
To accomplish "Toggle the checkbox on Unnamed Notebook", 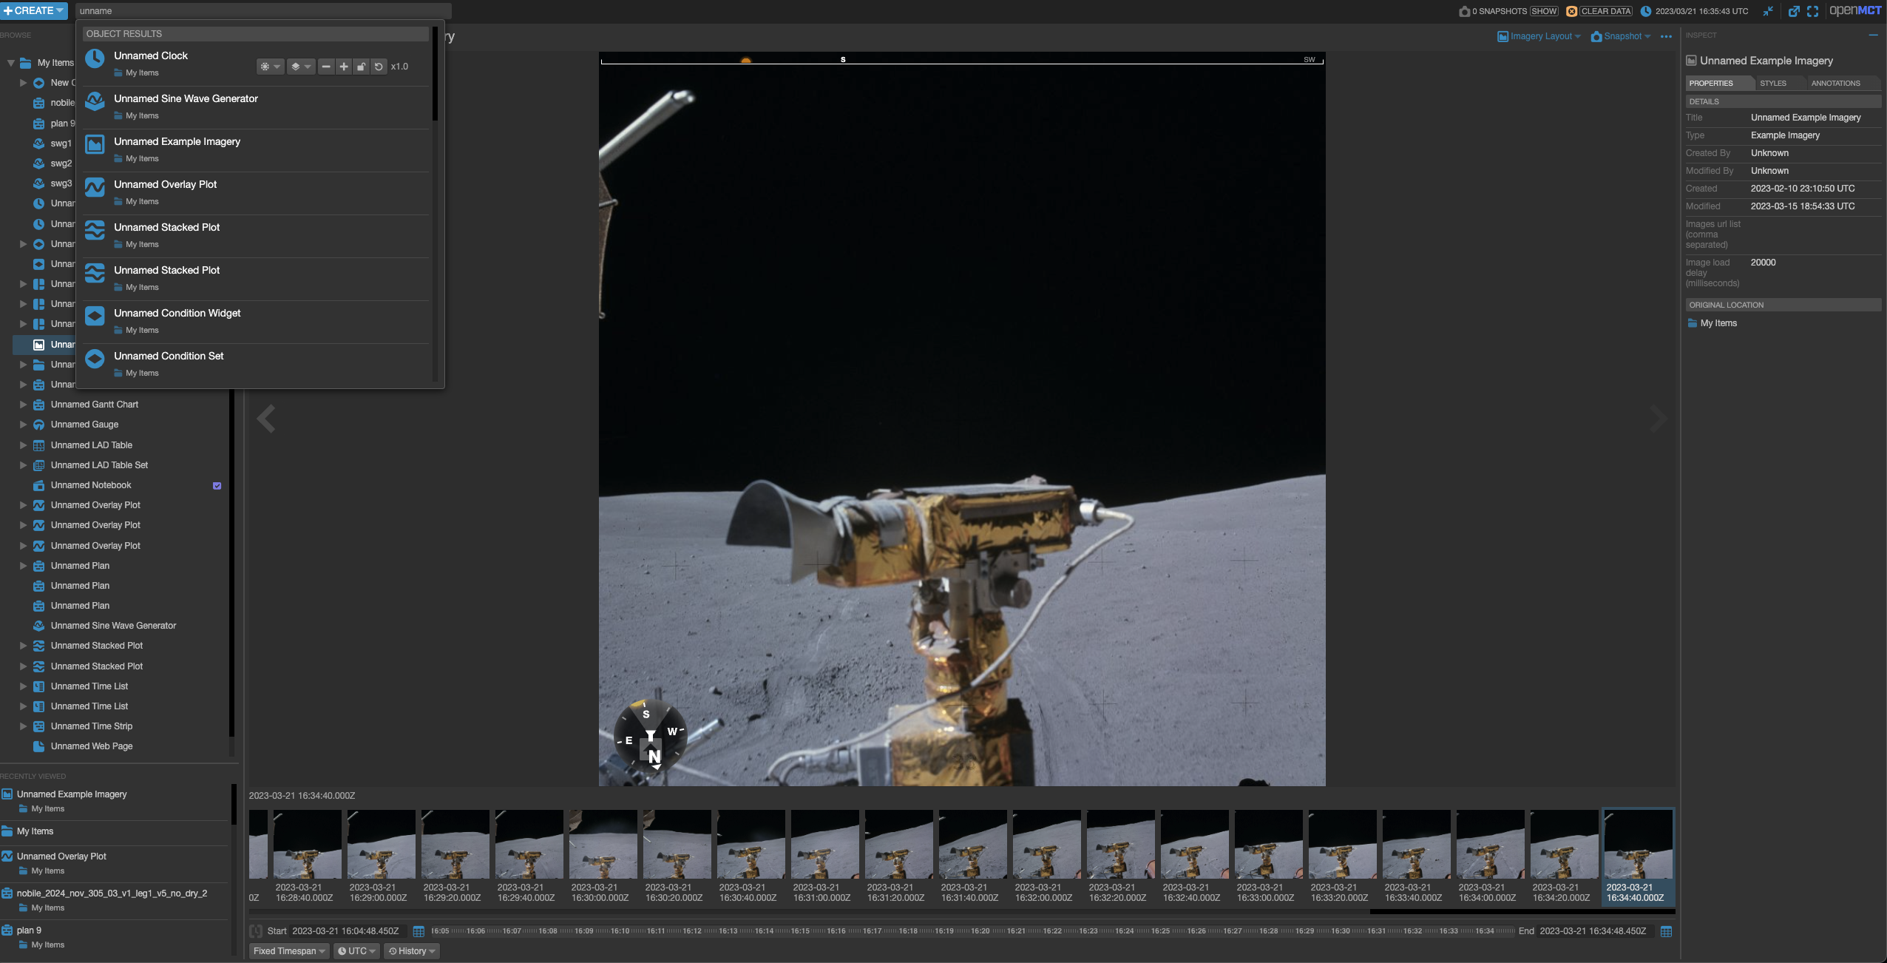I will coord(217,486).
